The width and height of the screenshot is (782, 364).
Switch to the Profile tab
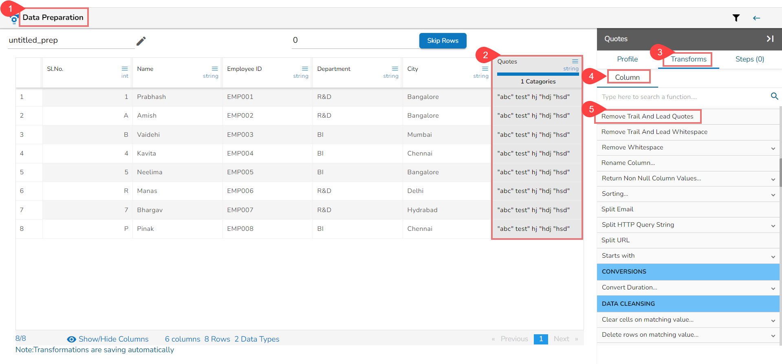pyautogui.click(x=627, y=59)
